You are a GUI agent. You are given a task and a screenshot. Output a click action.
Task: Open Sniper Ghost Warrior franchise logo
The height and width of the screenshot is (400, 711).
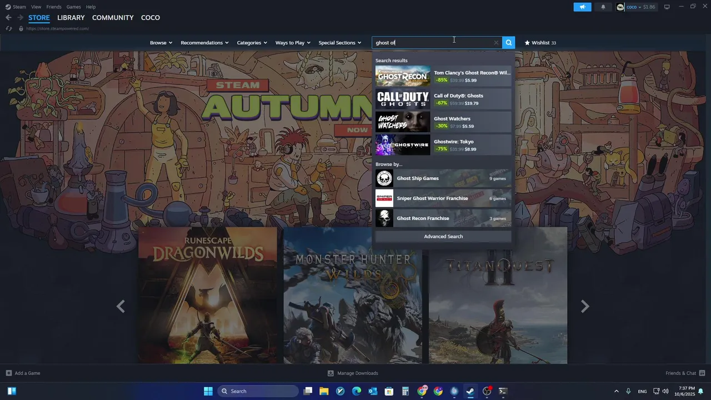(384, 198)
